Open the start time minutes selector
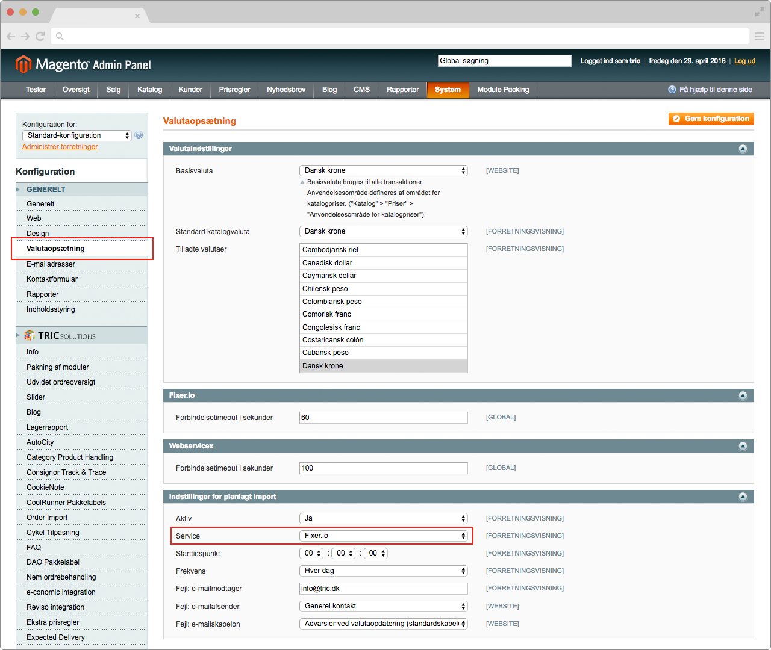The image size is (771, 650). (x=343, y=553)
